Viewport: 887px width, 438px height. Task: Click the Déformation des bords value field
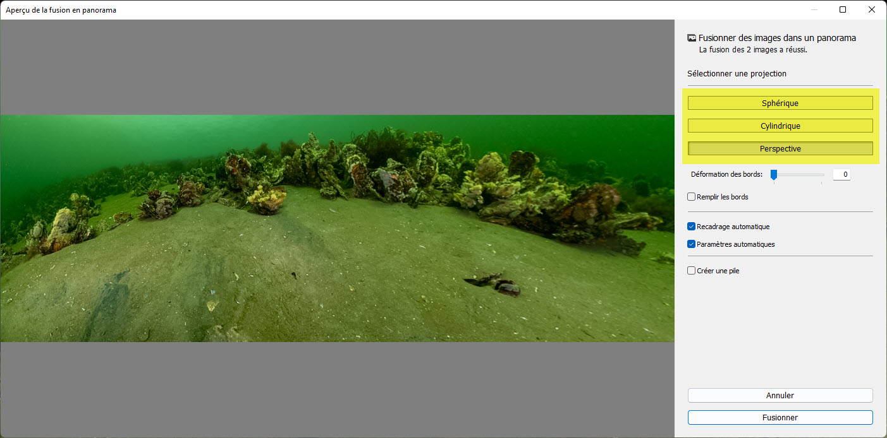coord(841,174)
